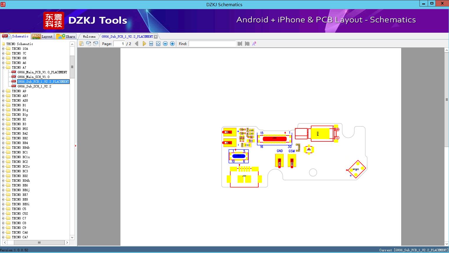
Task: Select TECNO AX8 folder
Action: click(20, 100)
